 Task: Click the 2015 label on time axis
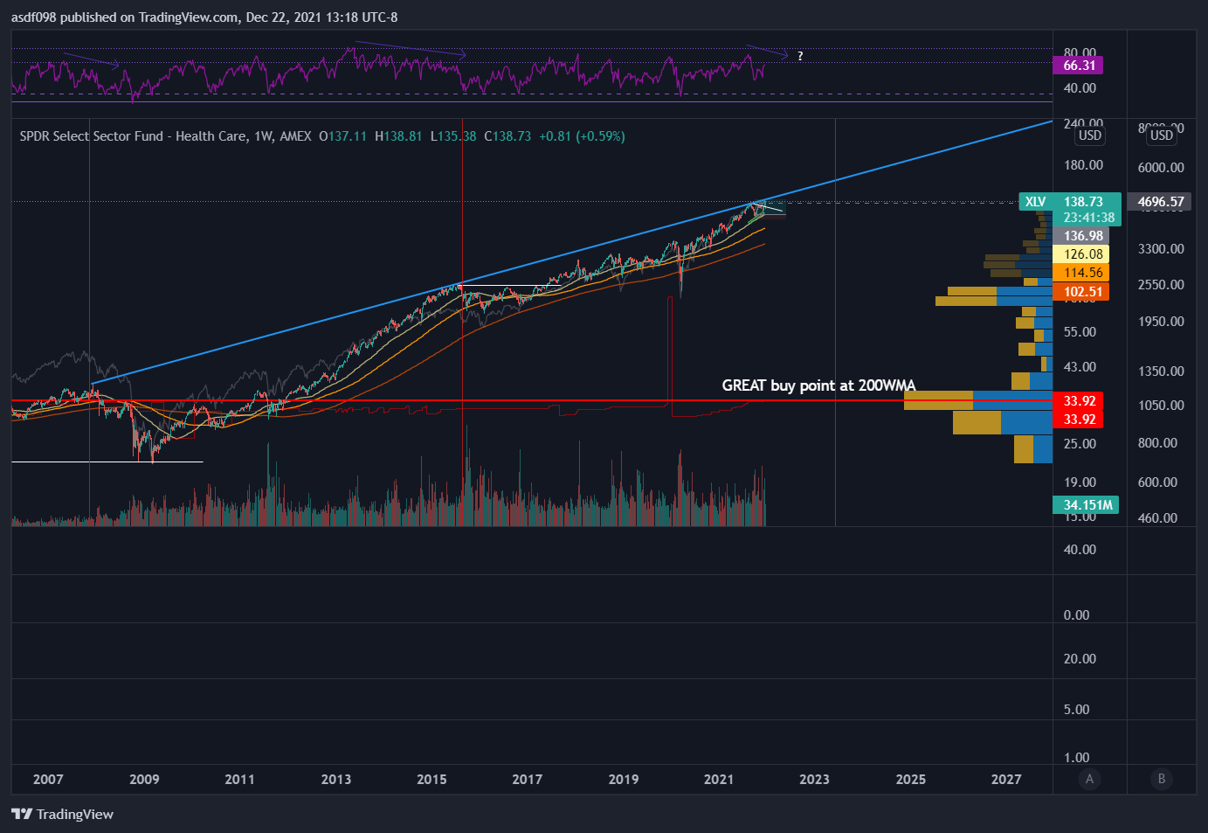(431, 780)
